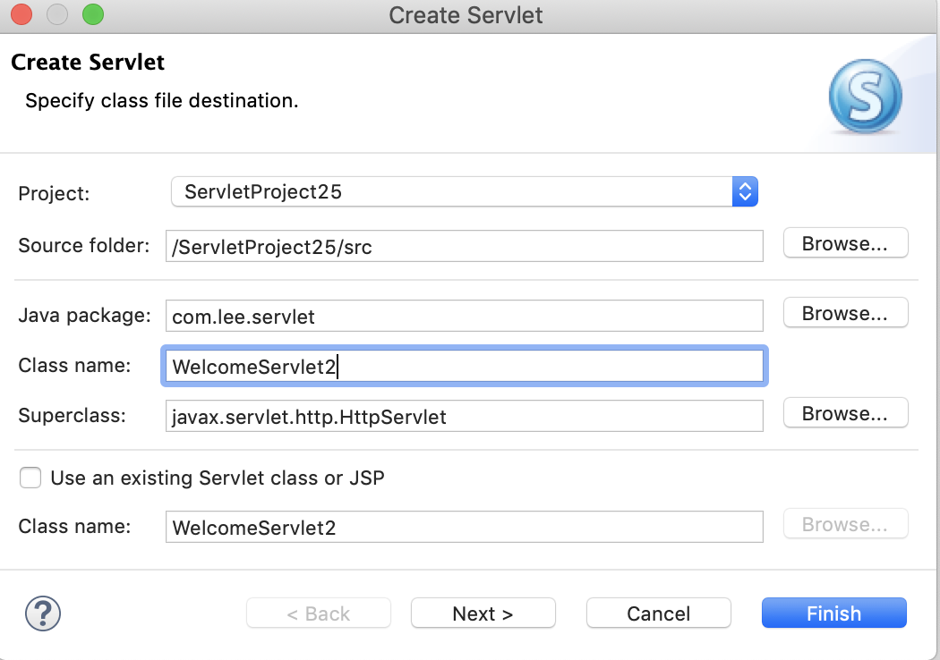Viewport: 940px width, 660px height.
Task: Click the Project combo stepper arrows
Action: (745, 191)
